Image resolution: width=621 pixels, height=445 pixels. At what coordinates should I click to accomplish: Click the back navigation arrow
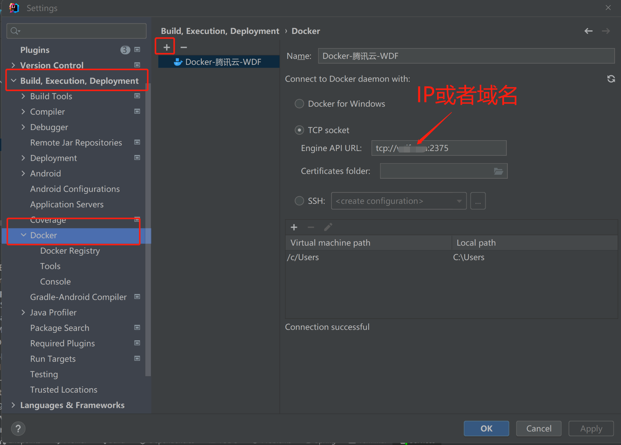(x=588, y=31)
